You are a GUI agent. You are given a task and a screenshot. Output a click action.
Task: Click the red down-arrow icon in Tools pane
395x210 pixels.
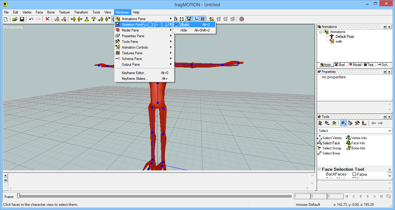coord(364,123)
